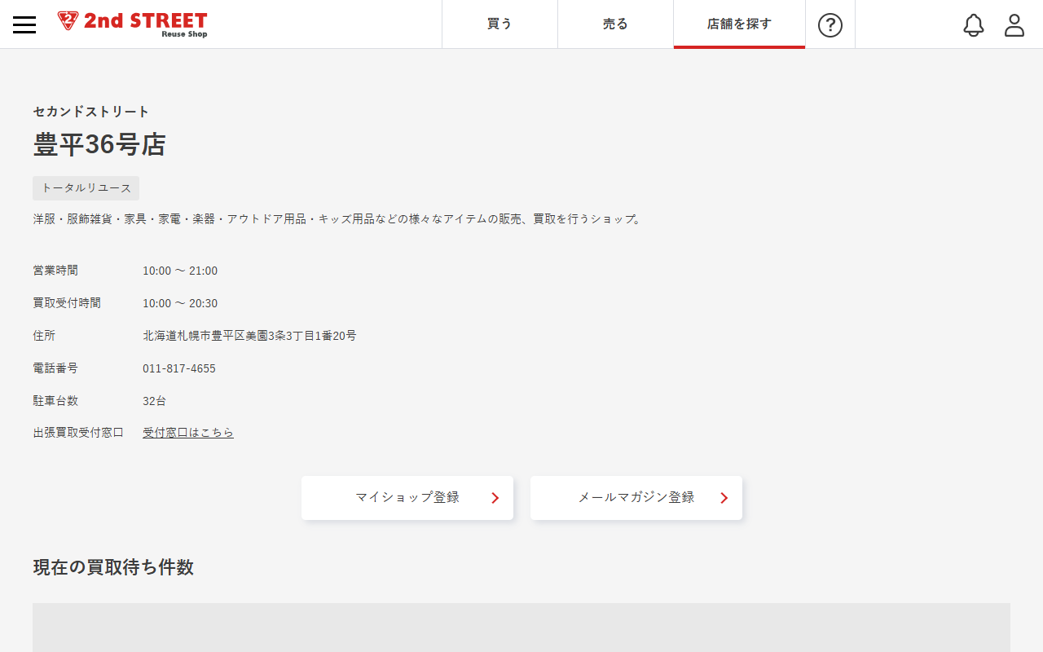Click parking count 32台

tap(154, 401)
